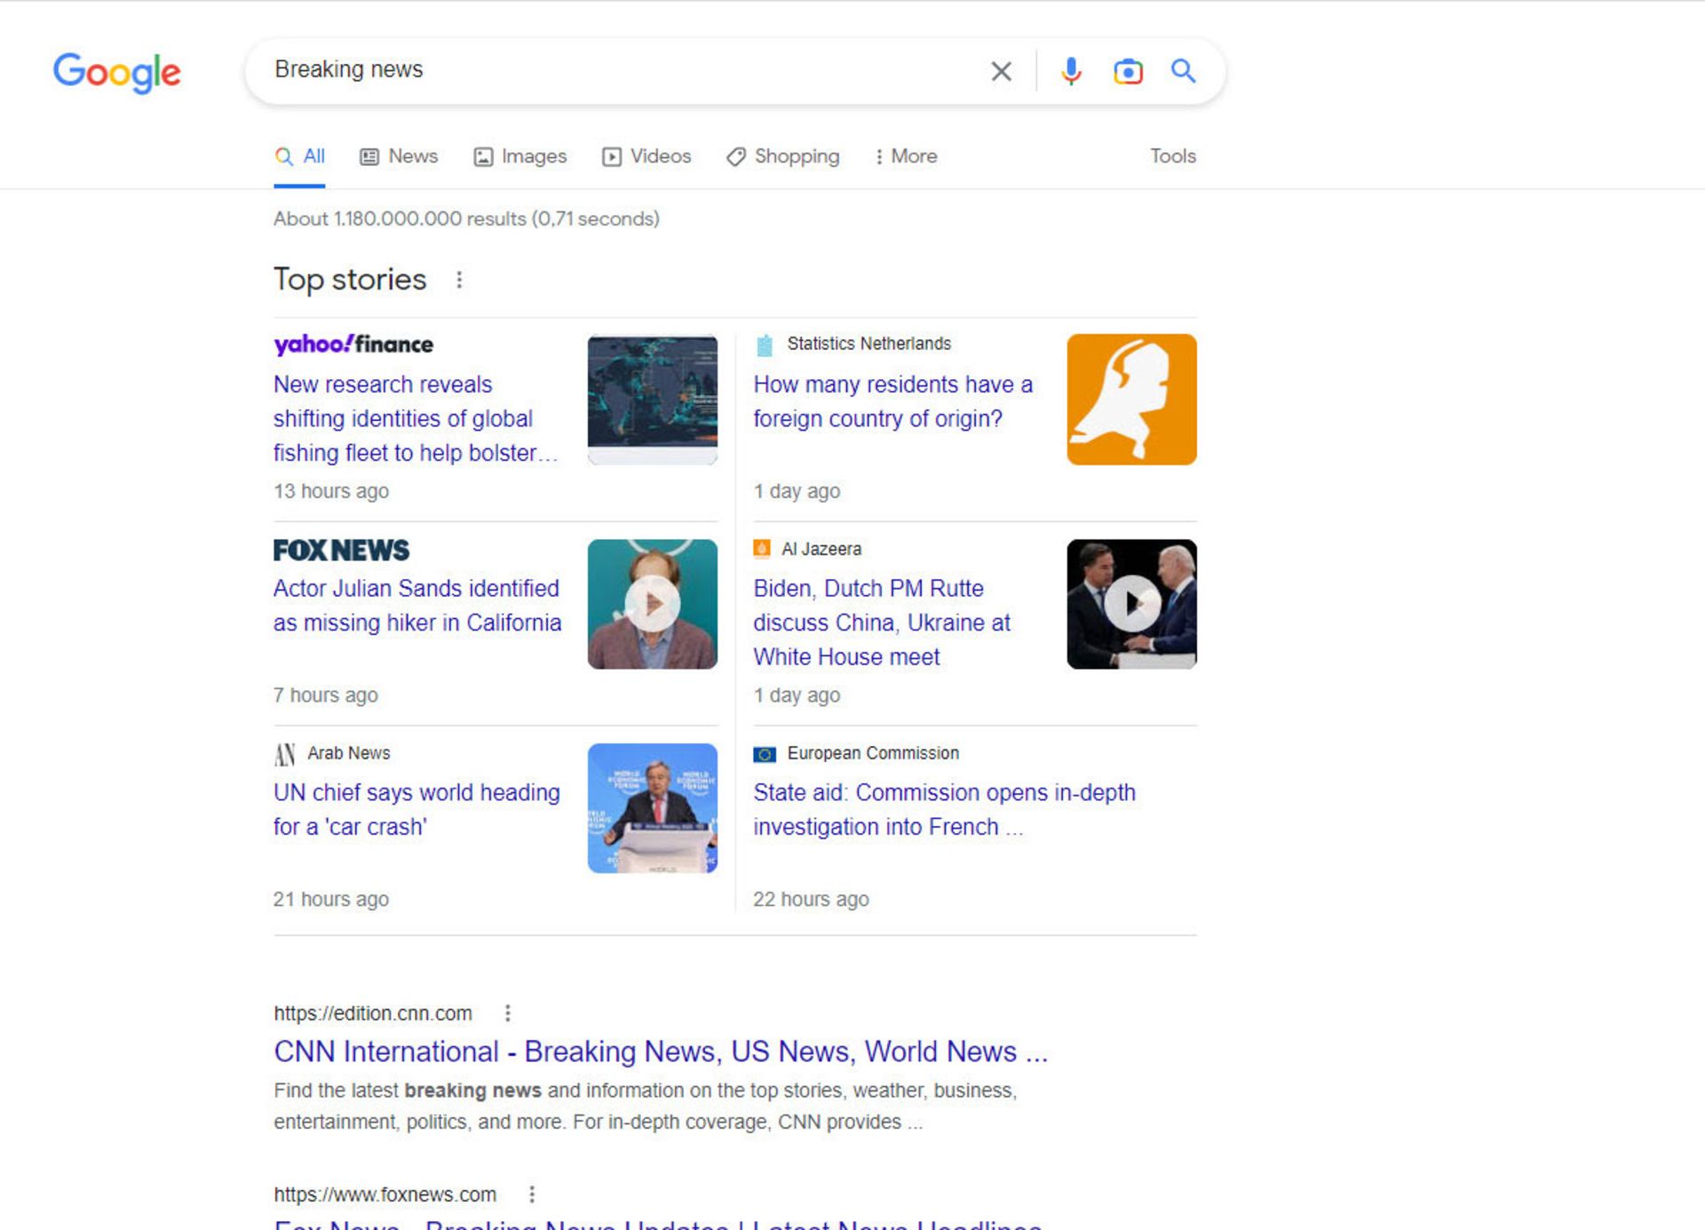
Task: Switch to the Shopping tab
Action: click(x=782, y=156)
